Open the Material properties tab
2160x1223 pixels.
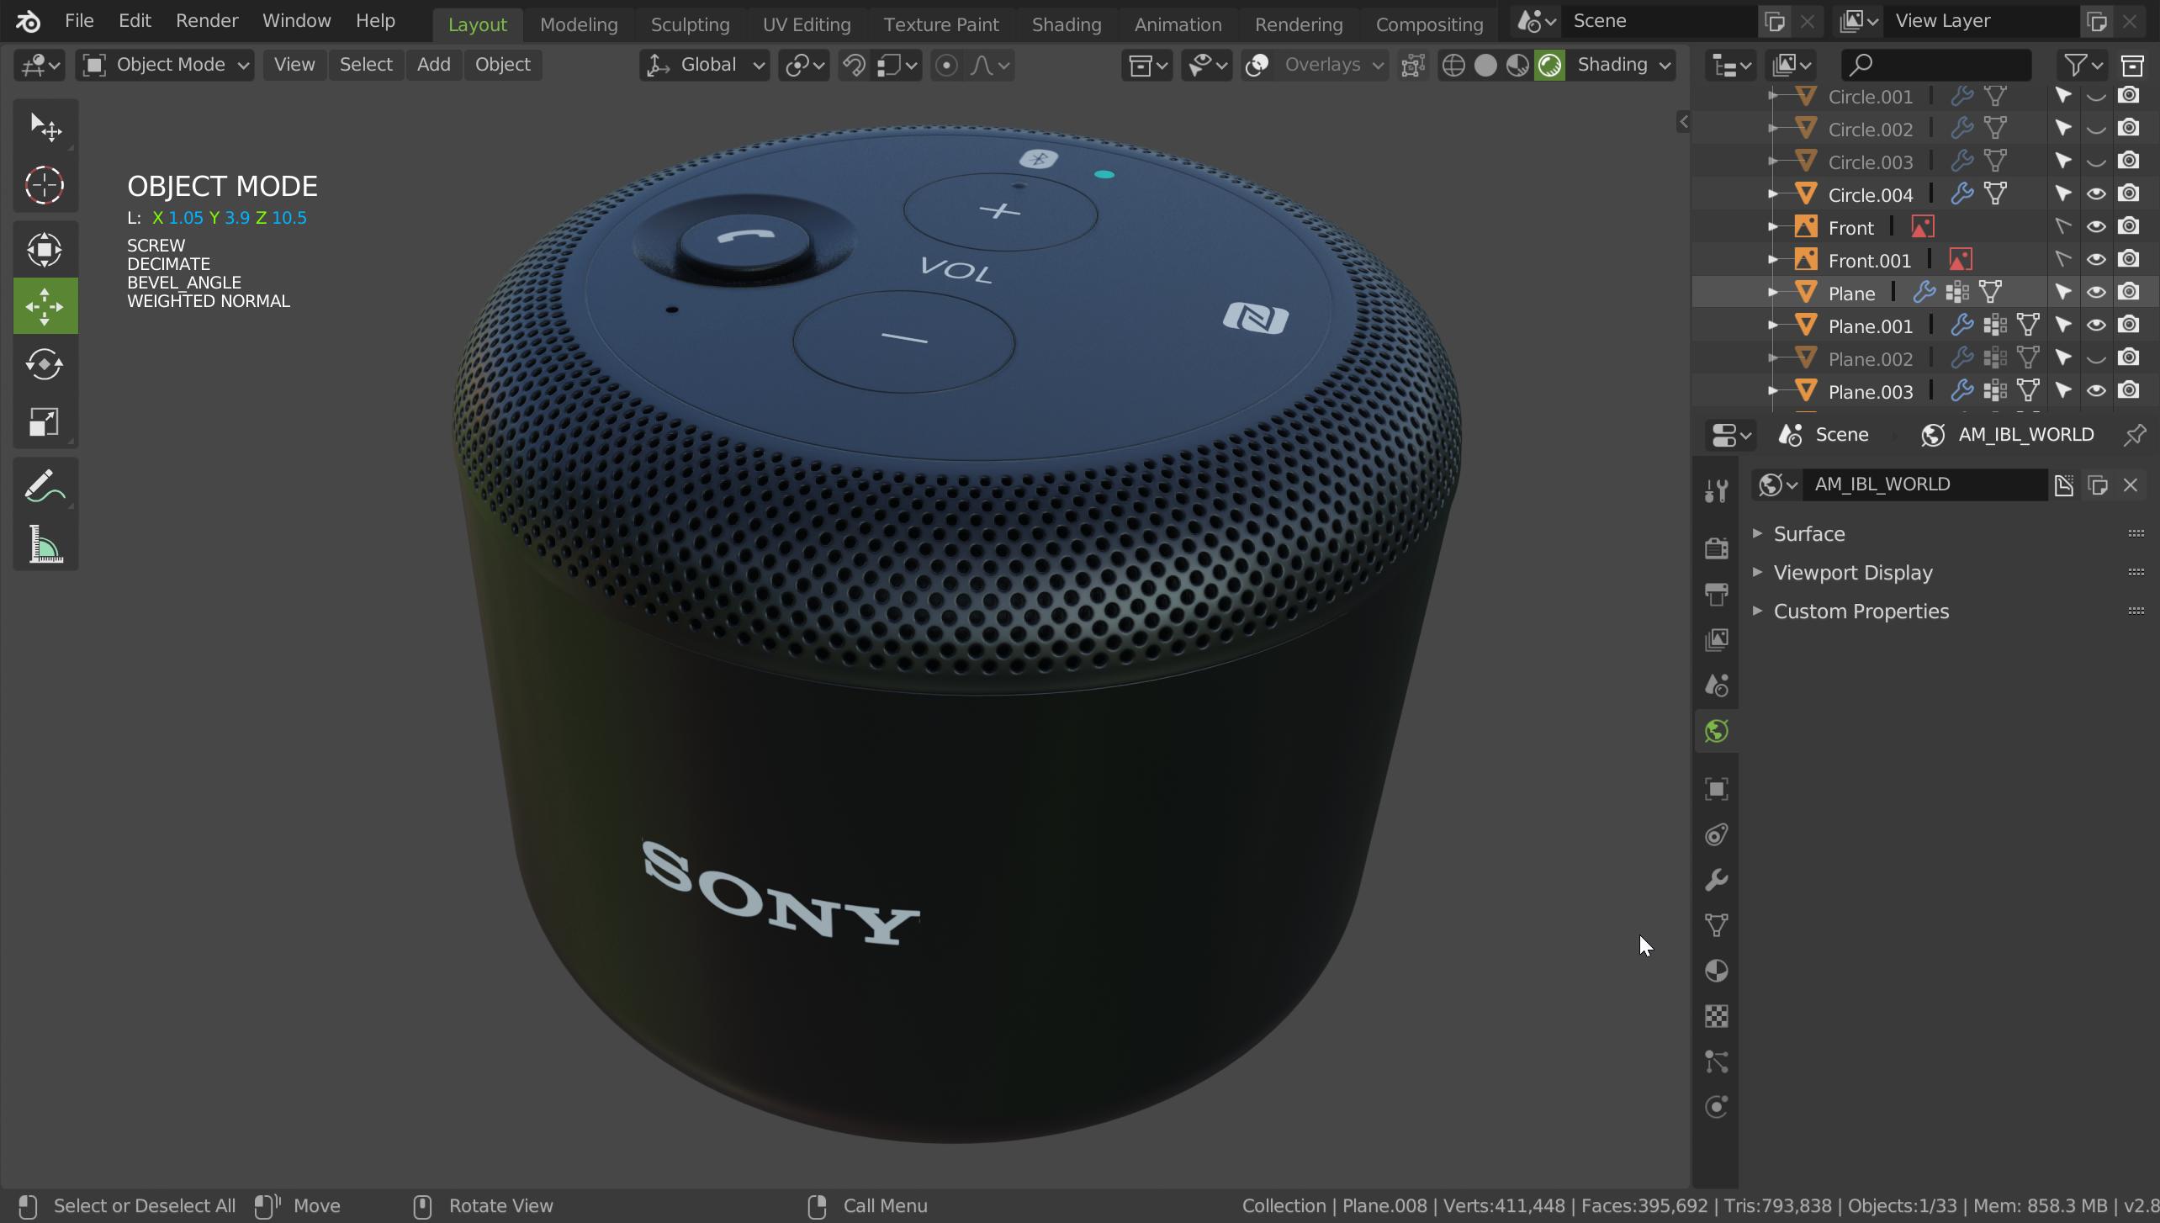(1716, 971)
